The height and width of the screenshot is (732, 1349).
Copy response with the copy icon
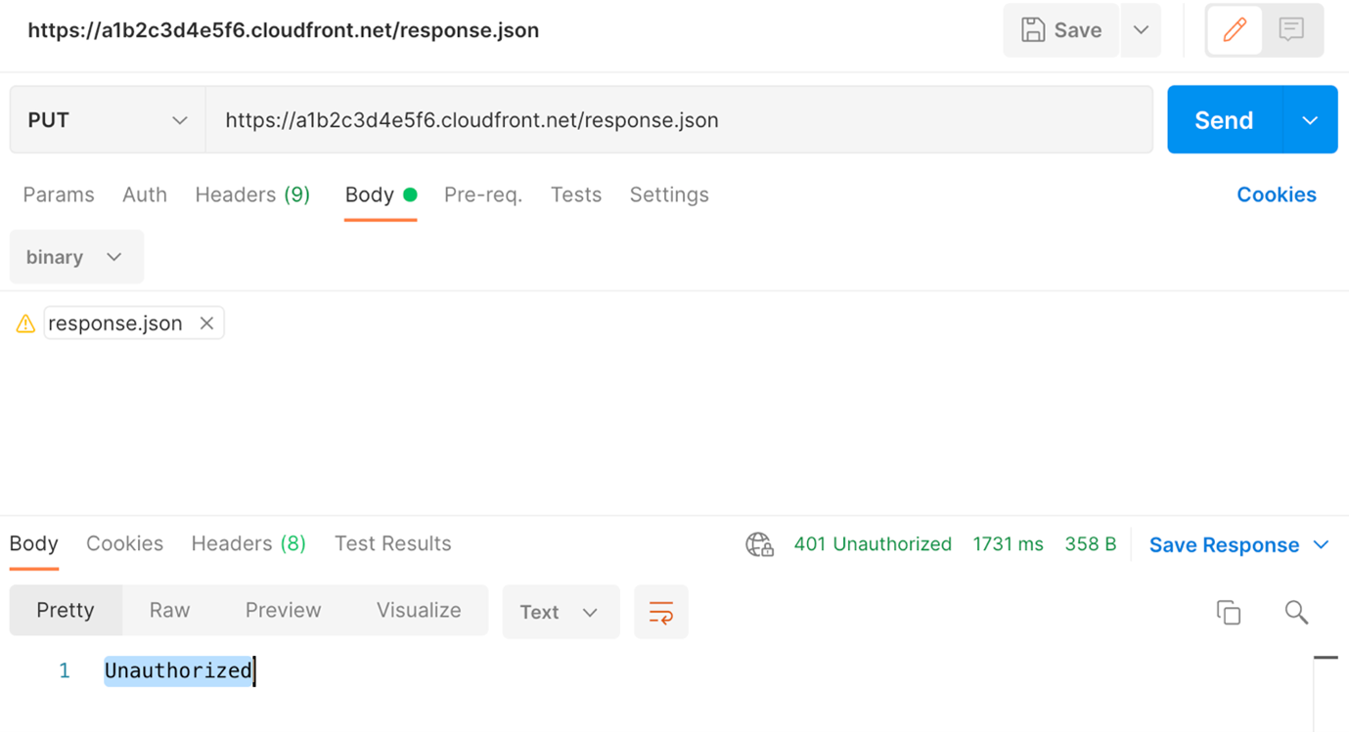click(x=1229, y=612)
